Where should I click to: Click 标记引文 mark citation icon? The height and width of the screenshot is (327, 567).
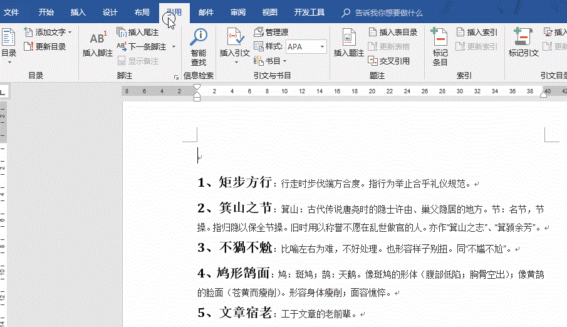[x=523, y=36]
